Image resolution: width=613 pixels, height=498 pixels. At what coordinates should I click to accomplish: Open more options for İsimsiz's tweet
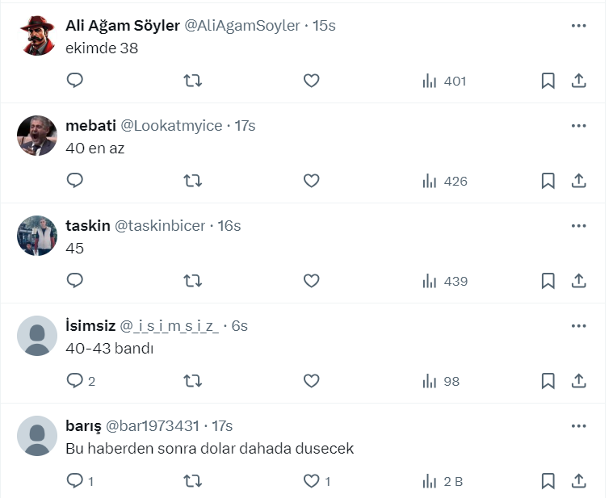(578, 326)
